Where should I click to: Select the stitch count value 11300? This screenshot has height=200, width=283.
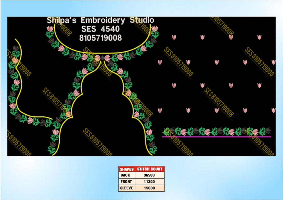pos(150,181)
